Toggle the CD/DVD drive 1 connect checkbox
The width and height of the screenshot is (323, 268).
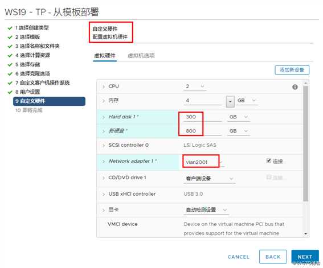point(269,177)
